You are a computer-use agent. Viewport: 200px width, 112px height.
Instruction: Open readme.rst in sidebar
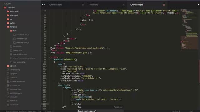pyautogui.click(x=14, y=105)
